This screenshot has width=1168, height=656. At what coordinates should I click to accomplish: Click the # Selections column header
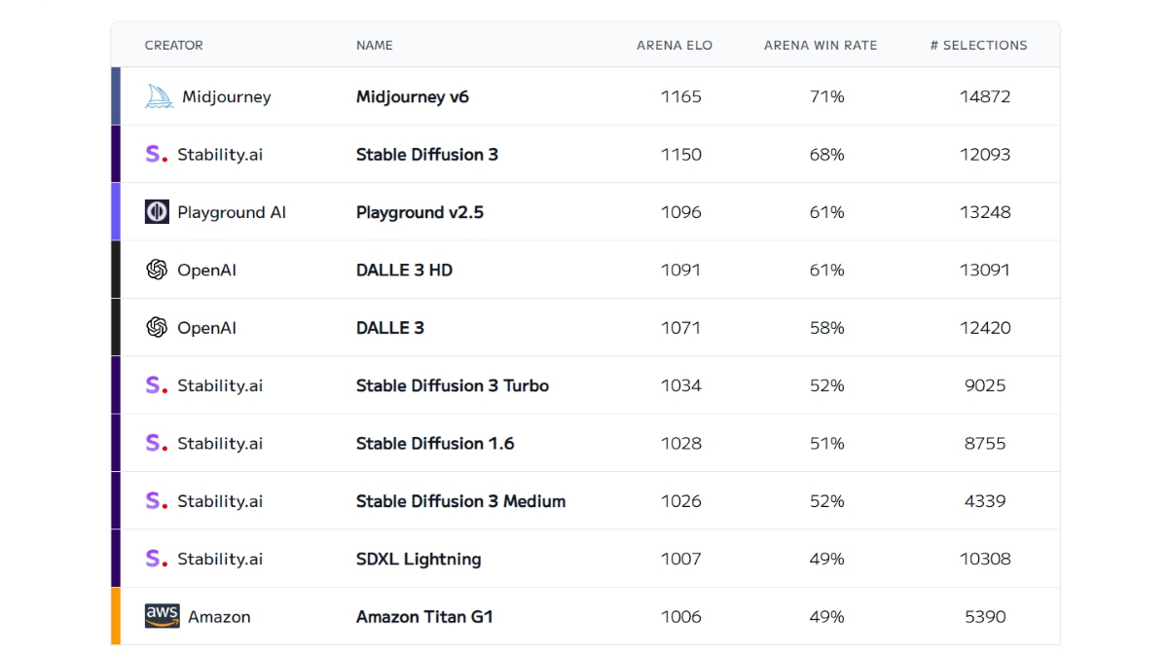point(978,45)
